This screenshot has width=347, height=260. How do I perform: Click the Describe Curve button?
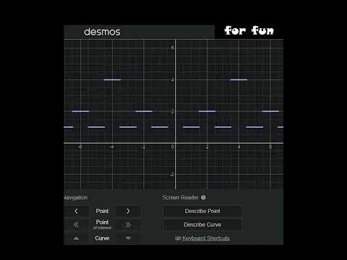[x=202, y=225]
